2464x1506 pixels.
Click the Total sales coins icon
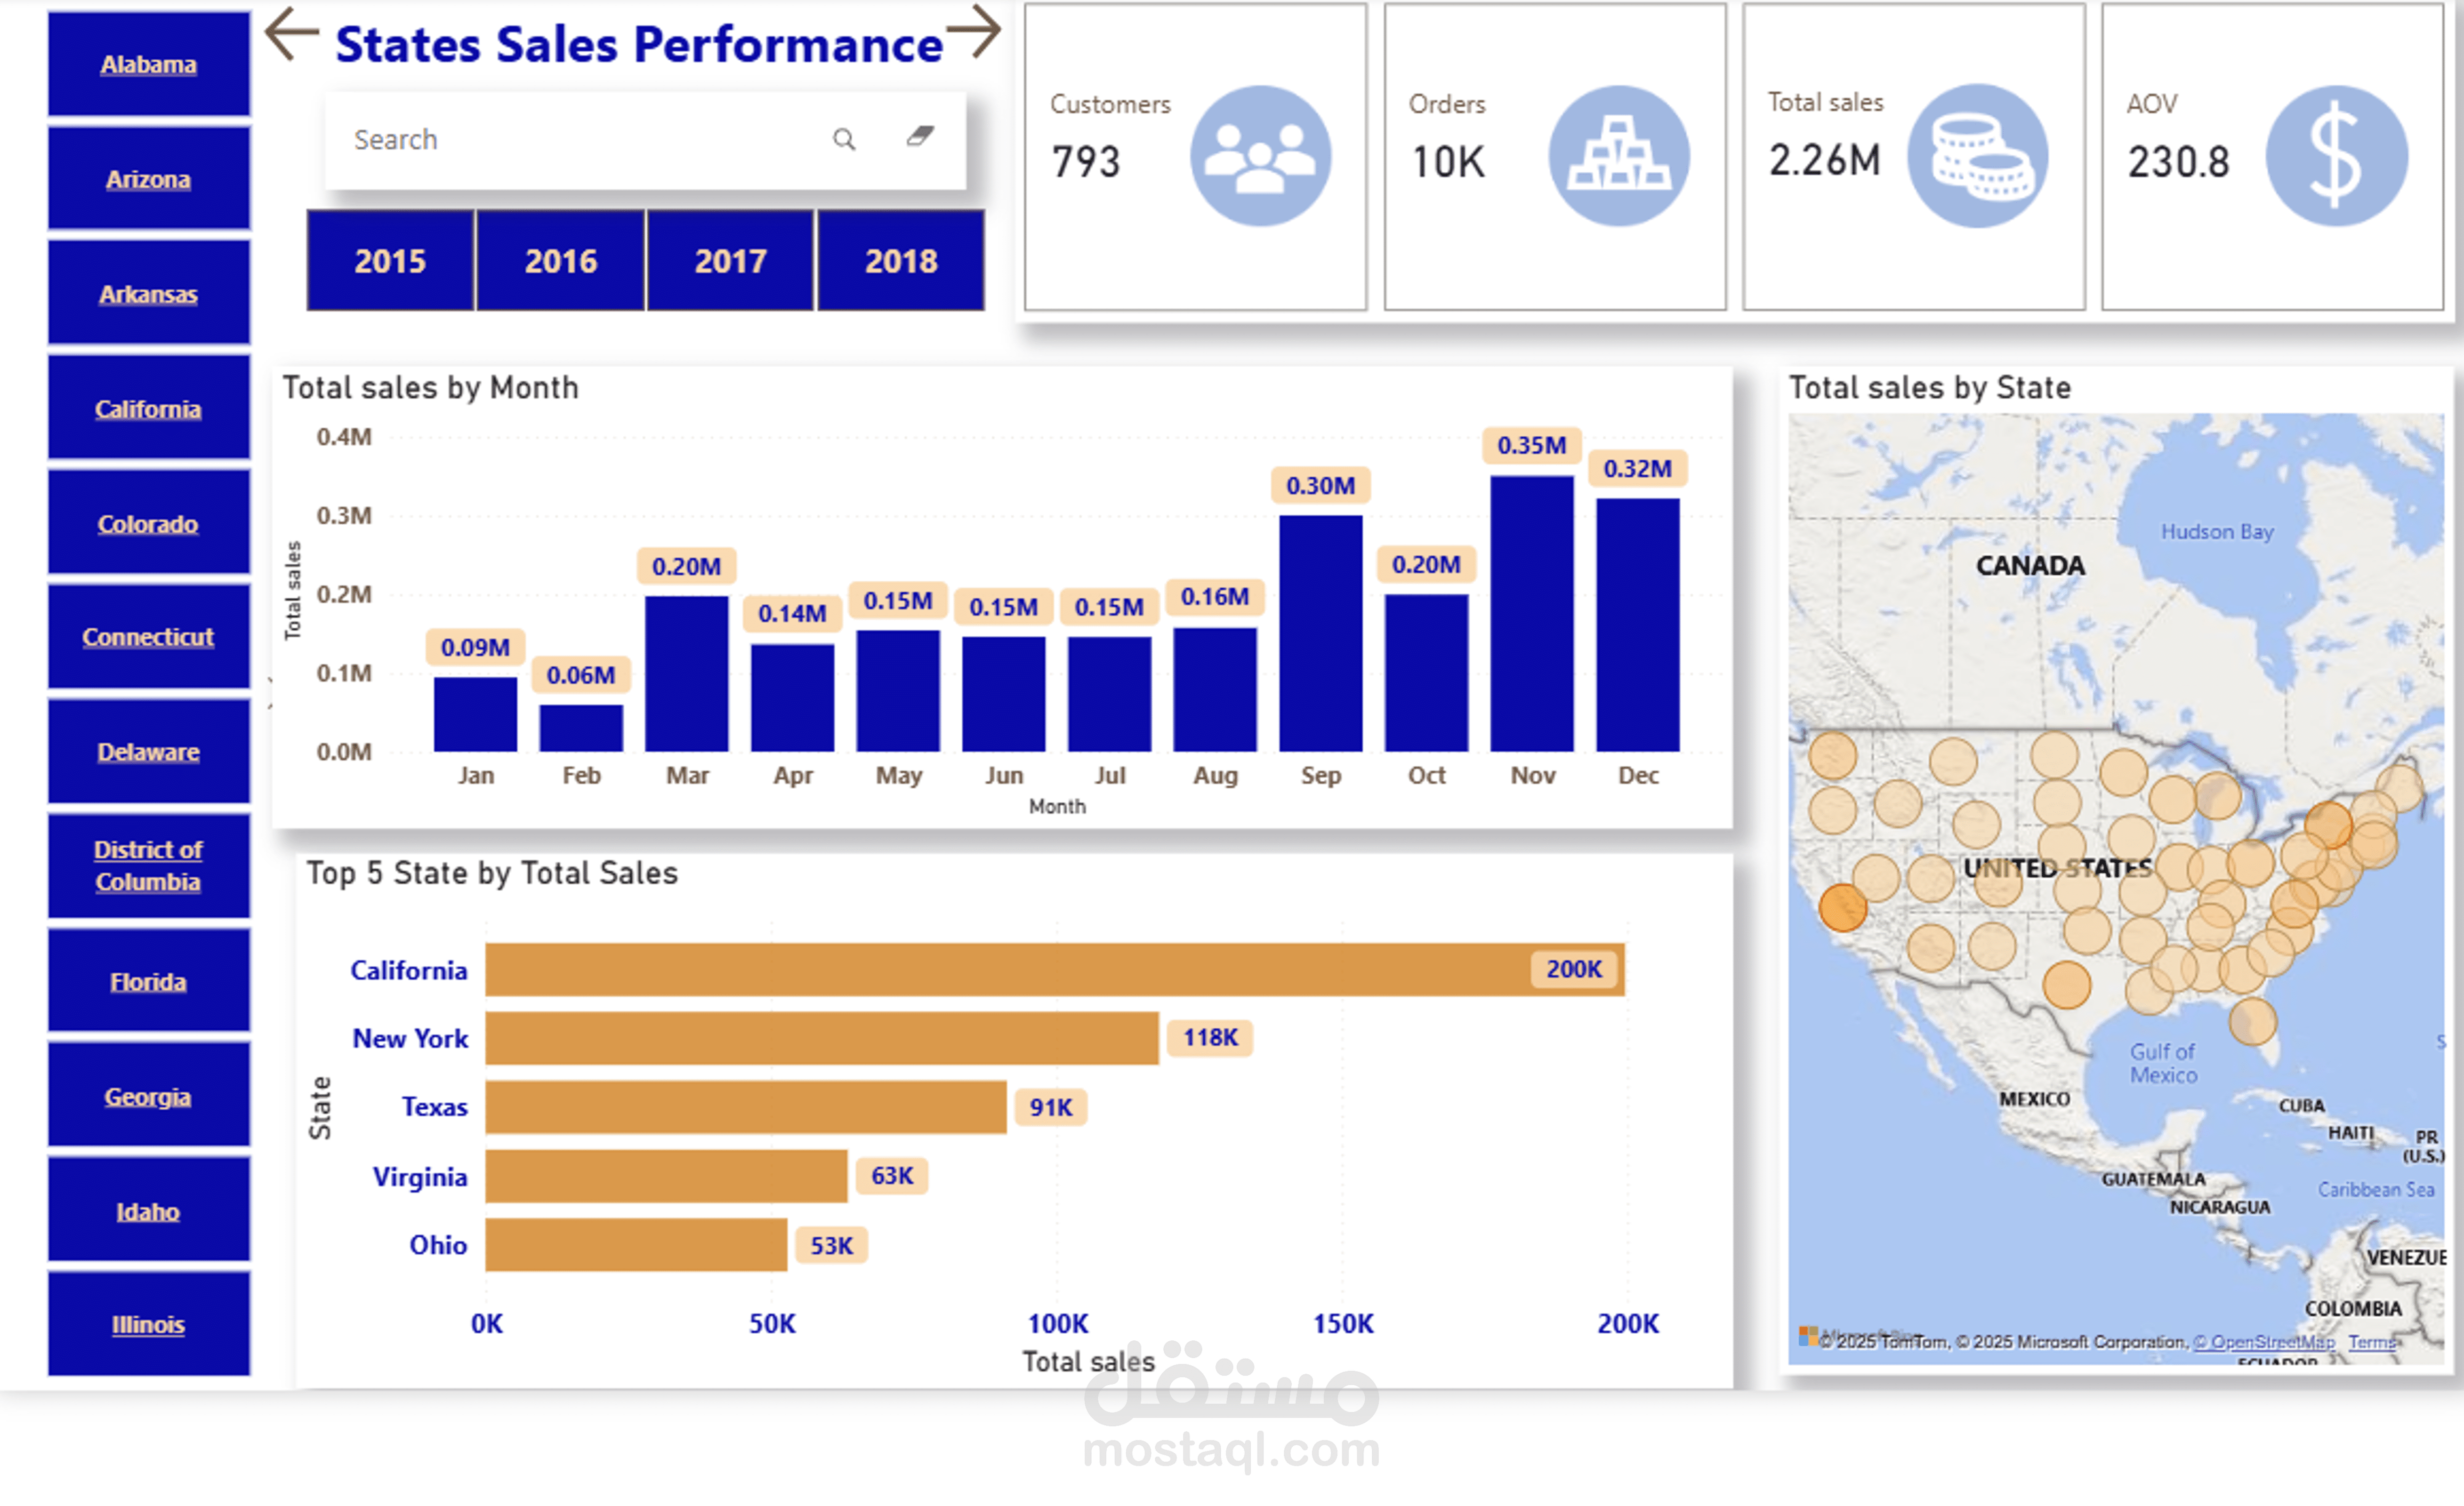pos(1978,156)
